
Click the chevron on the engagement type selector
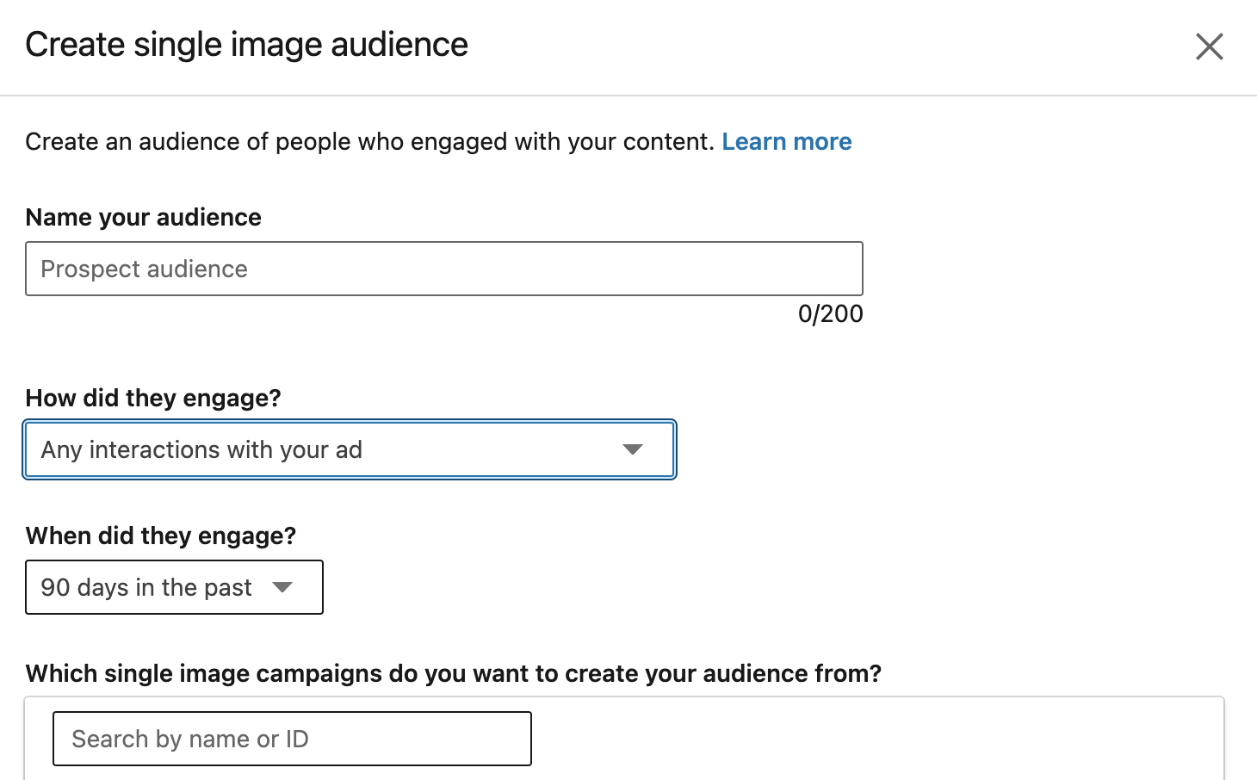pos(635,449)
